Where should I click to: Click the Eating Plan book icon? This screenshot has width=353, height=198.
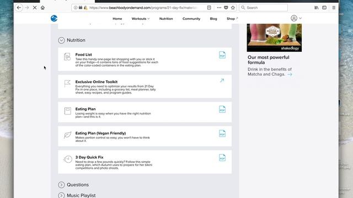(x=67, y=111)
